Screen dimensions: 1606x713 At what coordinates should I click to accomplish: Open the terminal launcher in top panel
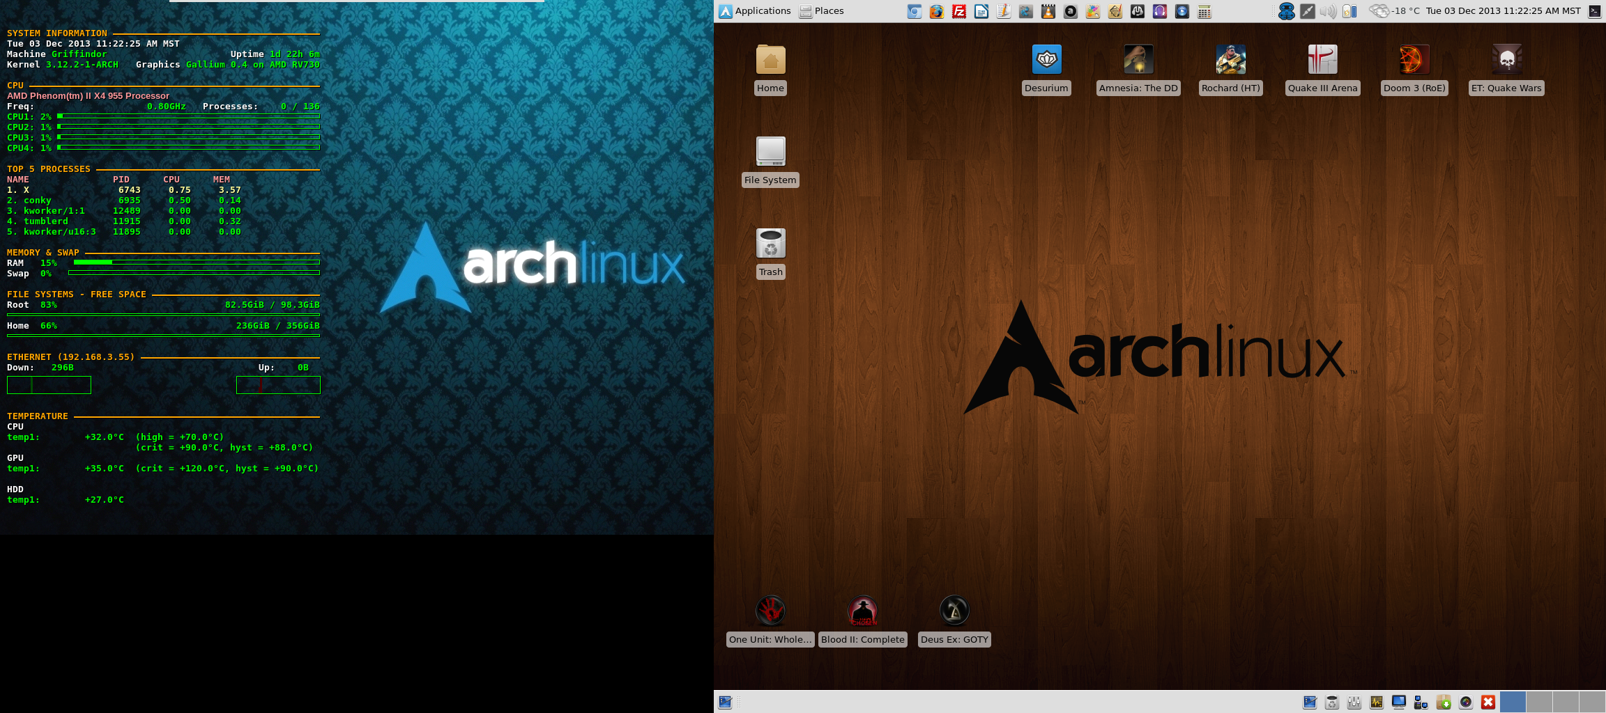point(1595,11)
